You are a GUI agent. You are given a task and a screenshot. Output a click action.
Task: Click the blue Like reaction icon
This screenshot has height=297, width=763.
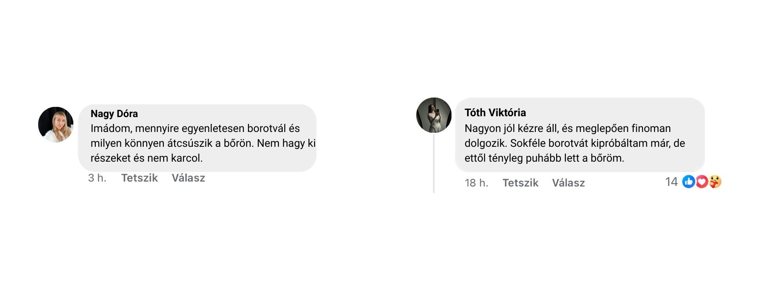(688, 182)
